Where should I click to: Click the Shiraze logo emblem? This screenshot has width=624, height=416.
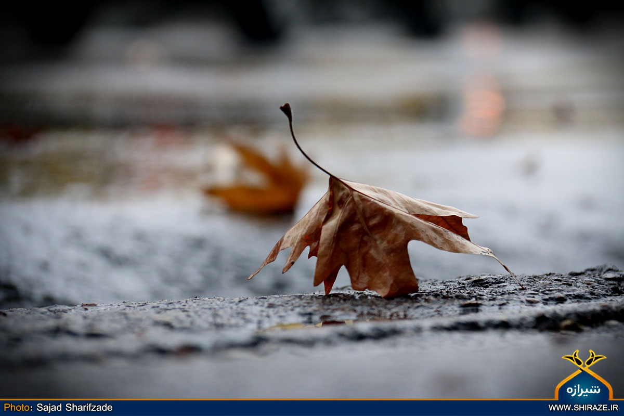click(x=584, y=375)
